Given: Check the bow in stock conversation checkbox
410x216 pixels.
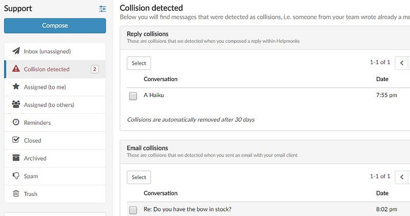Looking at the screenshot, I should click(133, 210).
